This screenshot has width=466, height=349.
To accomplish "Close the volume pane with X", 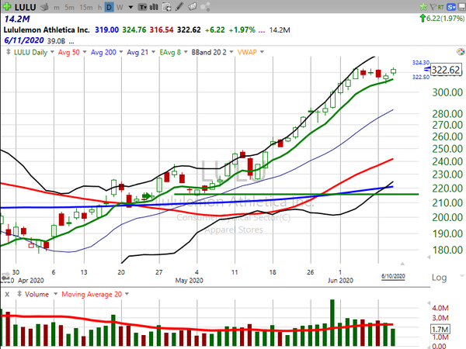I will coord(6,294).
